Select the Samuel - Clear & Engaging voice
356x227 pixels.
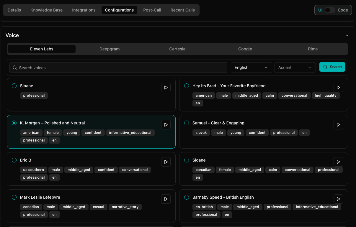pyautogui.click(x=186, y=123)
